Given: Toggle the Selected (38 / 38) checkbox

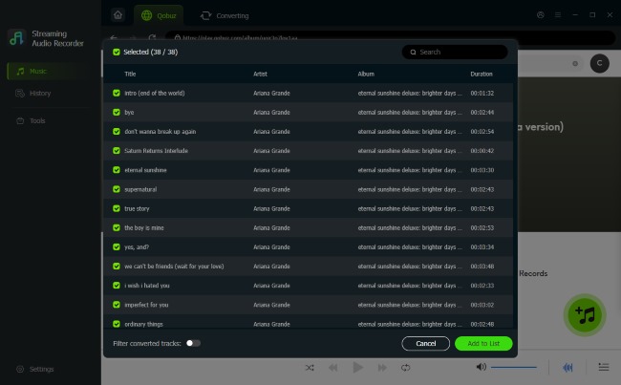Looking at the screenshot, I should click(x=116, y=52).
